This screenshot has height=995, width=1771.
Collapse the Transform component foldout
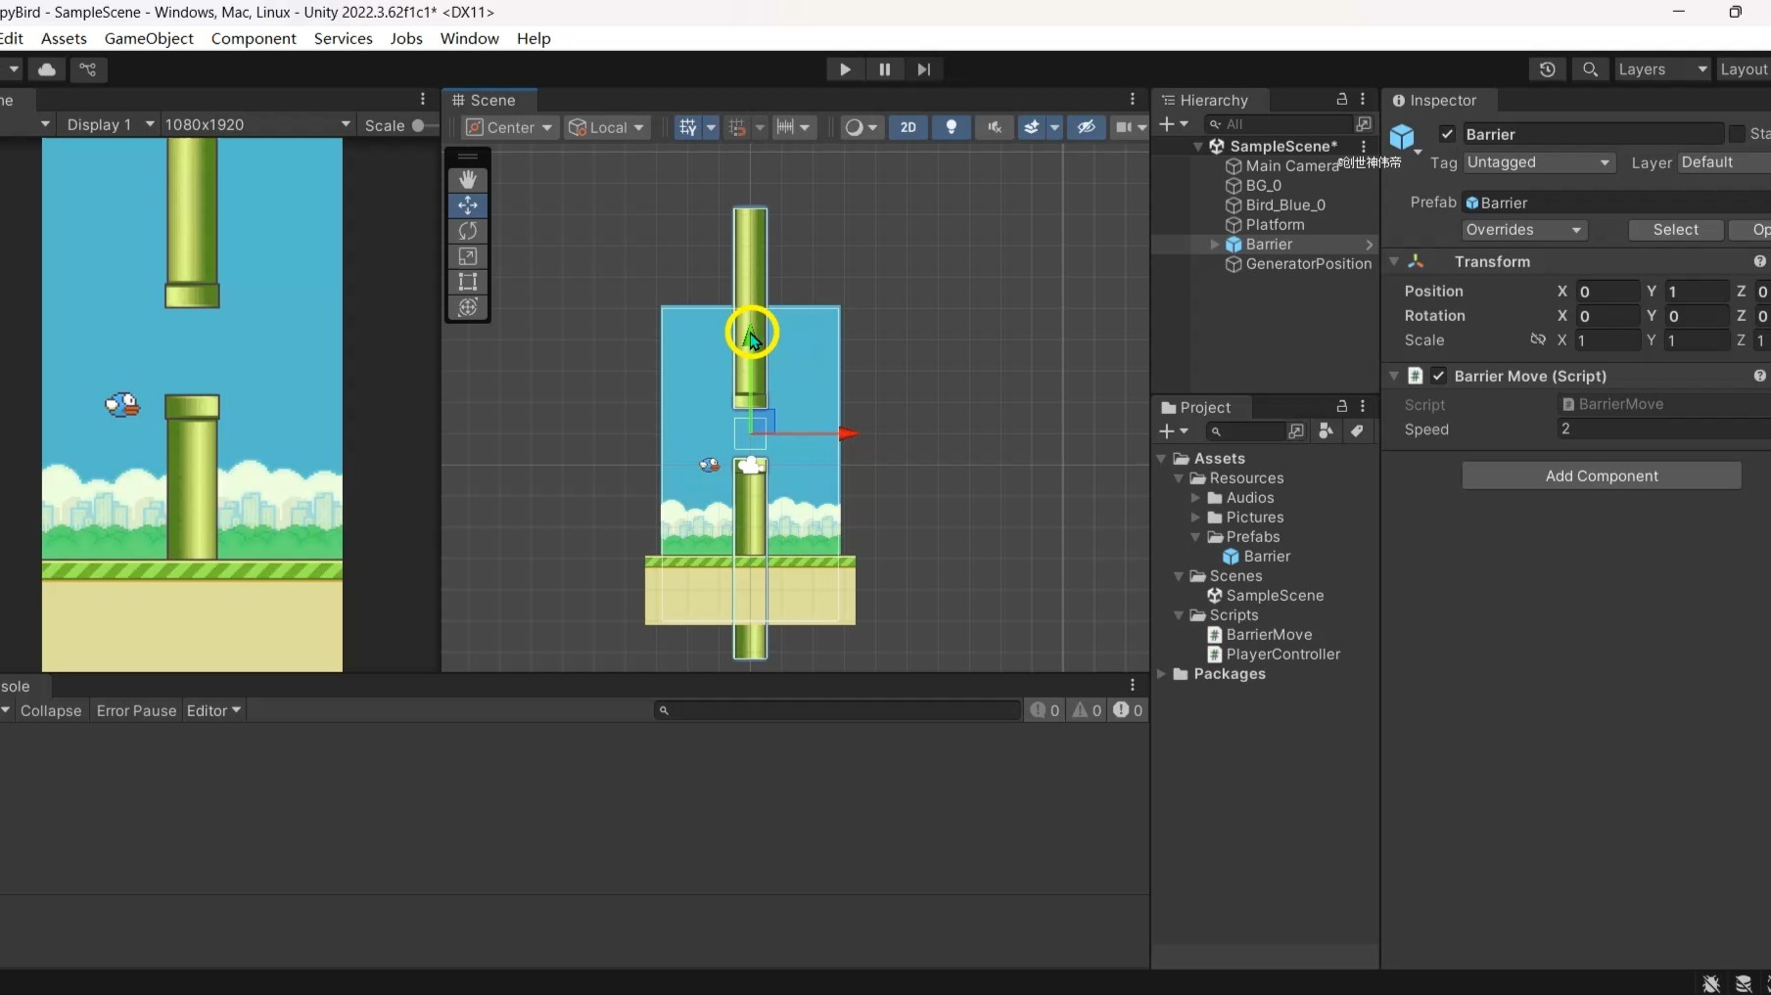[1394, 261]
